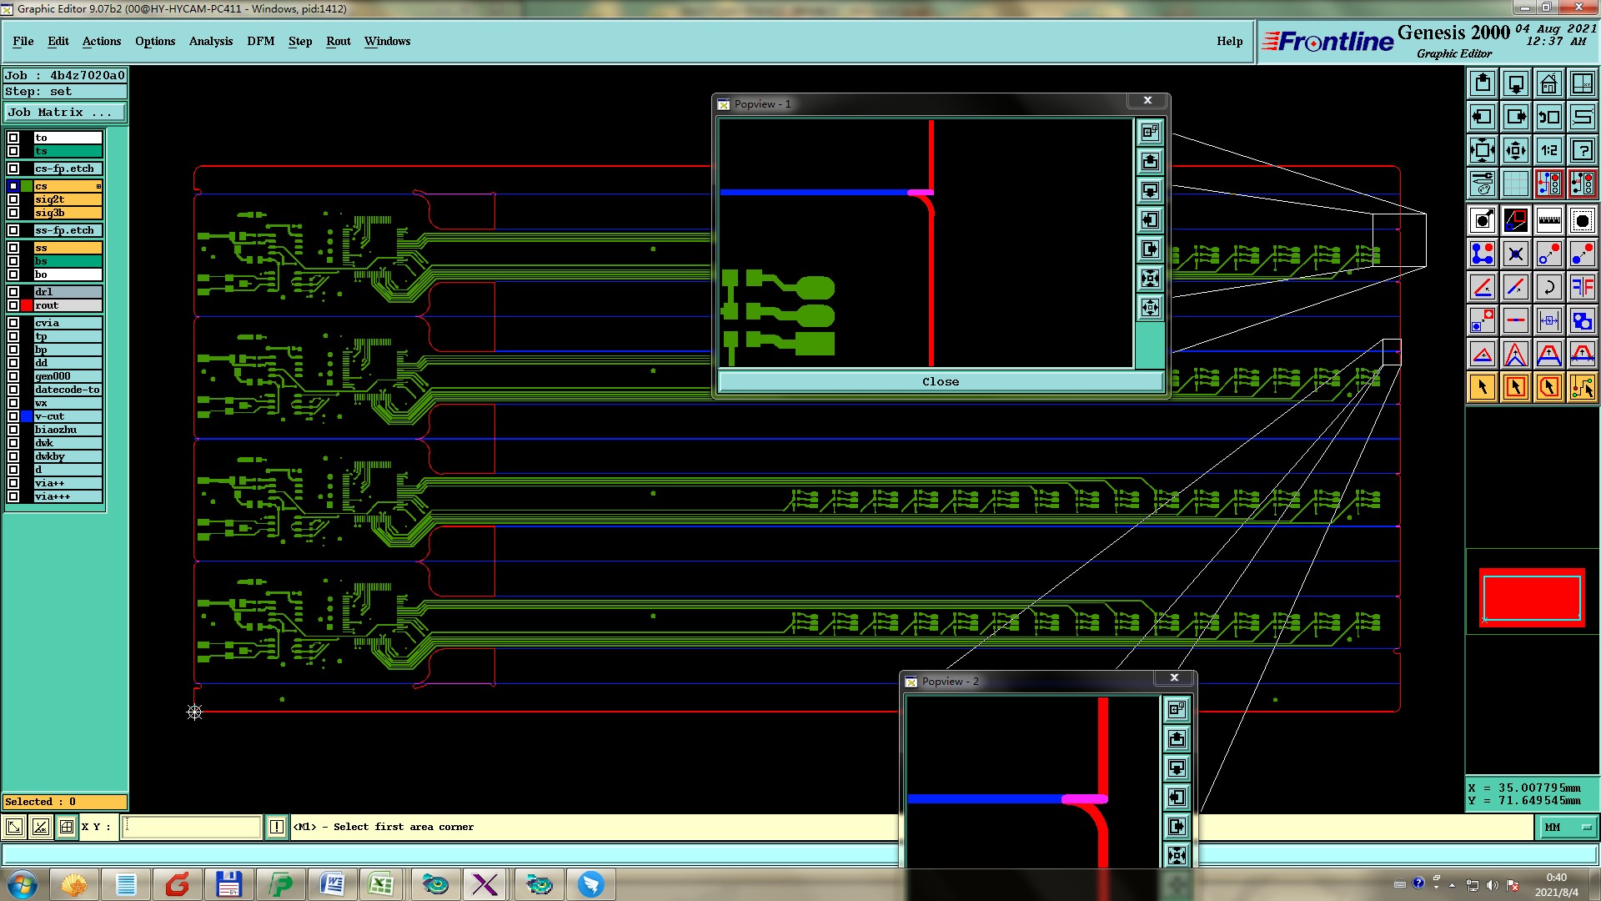Screen dimensions: 1601x901
Task: Open Word from the Windows taskbar
Action: 331,884
